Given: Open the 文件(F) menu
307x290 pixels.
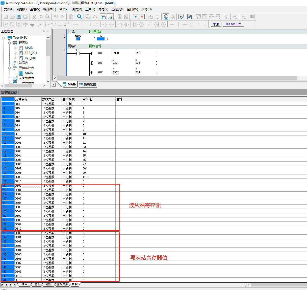Looking at the screenshot, I should 9,9.
